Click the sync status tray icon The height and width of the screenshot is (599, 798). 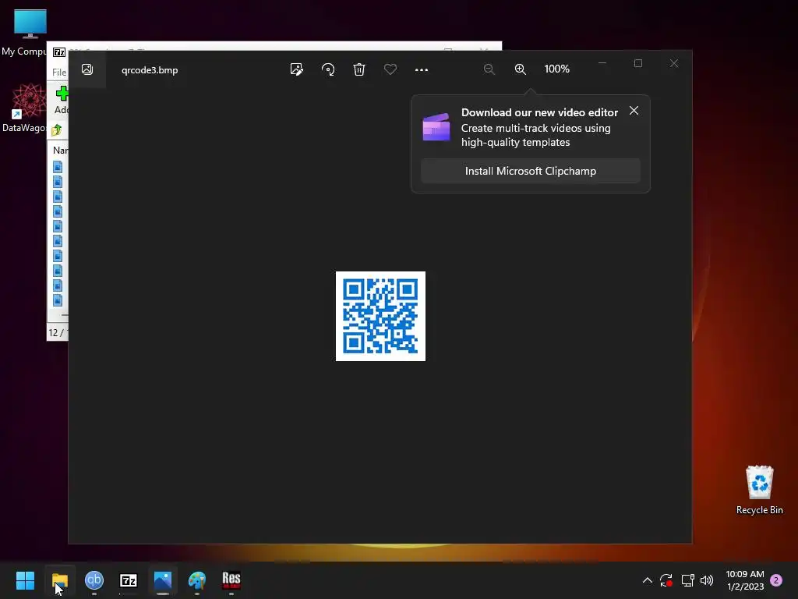click(x=666, y=580)
